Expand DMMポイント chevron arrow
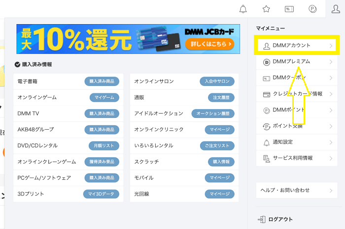The height and width of the screenshot is (229, 345). coord(331,110)
